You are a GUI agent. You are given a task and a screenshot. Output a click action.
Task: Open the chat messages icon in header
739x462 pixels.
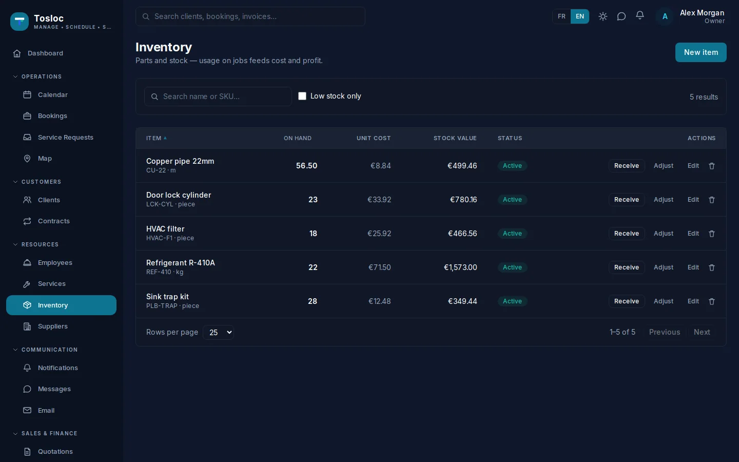(621, 16)
